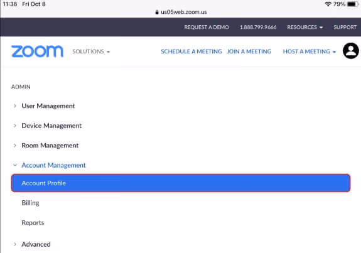361x253 pixels.
Task: Expand the User Management chevron
Action: (15, 106)
